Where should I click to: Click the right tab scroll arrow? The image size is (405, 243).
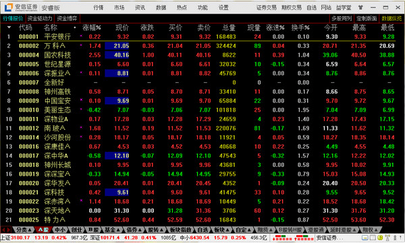(9, 230)
